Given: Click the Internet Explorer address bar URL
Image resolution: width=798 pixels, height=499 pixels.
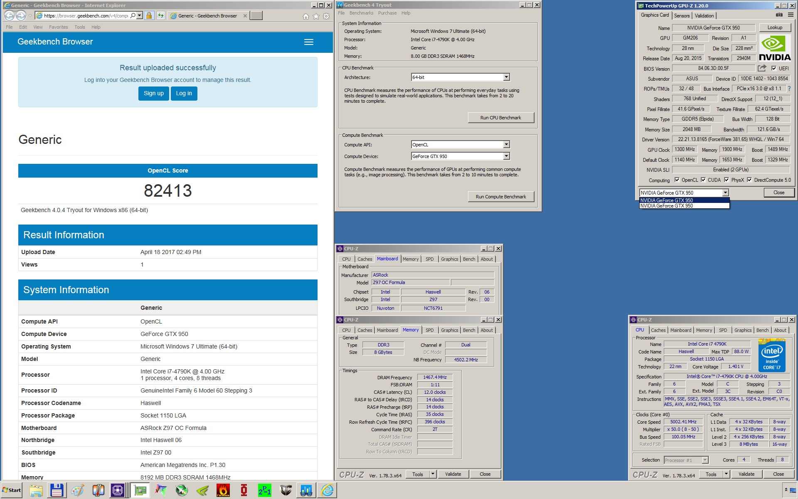Looking at the screenshot, I should [86, 16].
